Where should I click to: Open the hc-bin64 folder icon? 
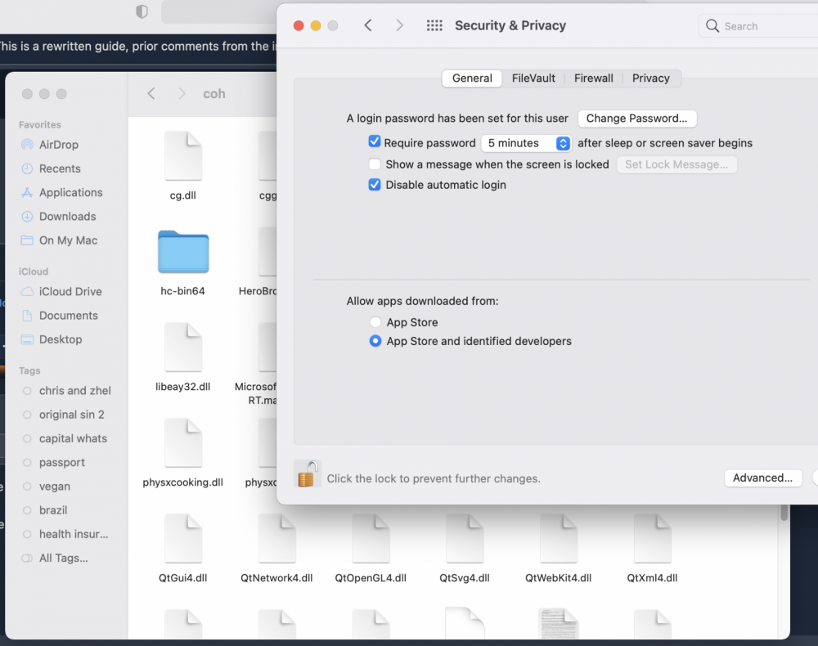[183, 252]
